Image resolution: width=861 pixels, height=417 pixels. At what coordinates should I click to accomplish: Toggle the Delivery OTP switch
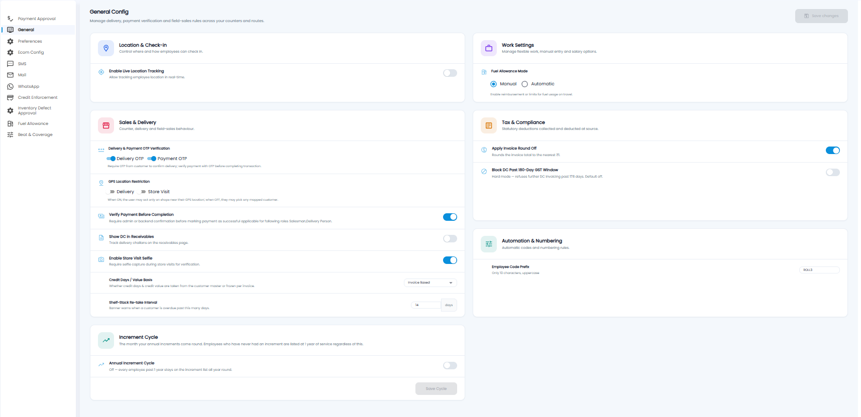[x=112, y=159]
